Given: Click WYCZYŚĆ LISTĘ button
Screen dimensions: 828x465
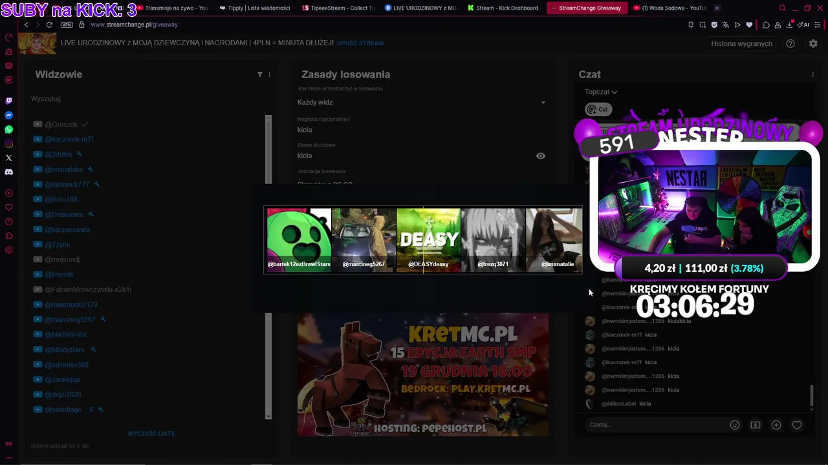Looking at the screenshot, I should 151,433.
